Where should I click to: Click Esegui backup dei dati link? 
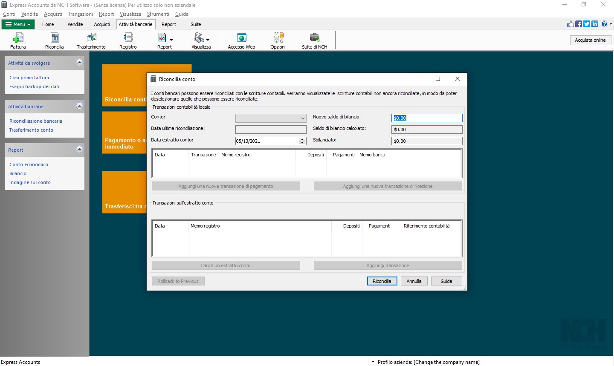35,86
